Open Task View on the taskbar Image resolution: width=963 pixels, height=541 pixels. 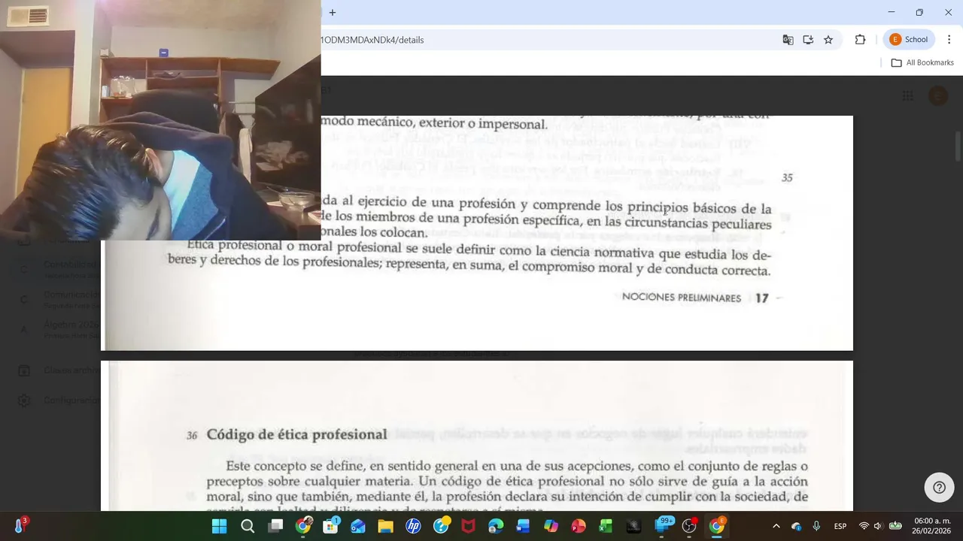[275, 526]
